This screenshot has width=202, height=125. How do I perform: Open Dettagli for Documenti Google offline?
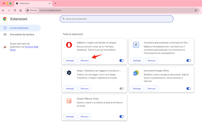tap(137, 88)
